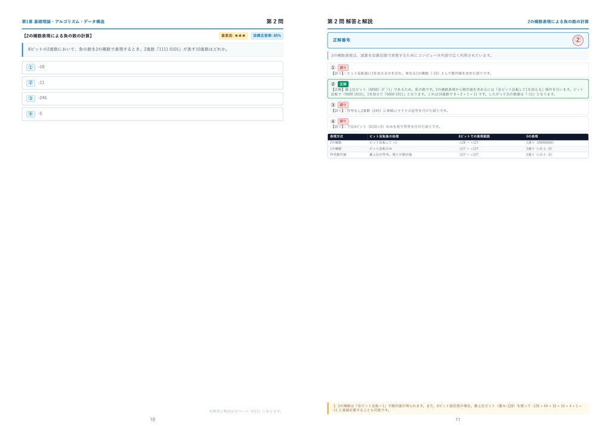The width and height of the screenshot is (611, 432).
Task: Click the 第 2 問 解答と解説 heading
Action: tap(350, 21)
